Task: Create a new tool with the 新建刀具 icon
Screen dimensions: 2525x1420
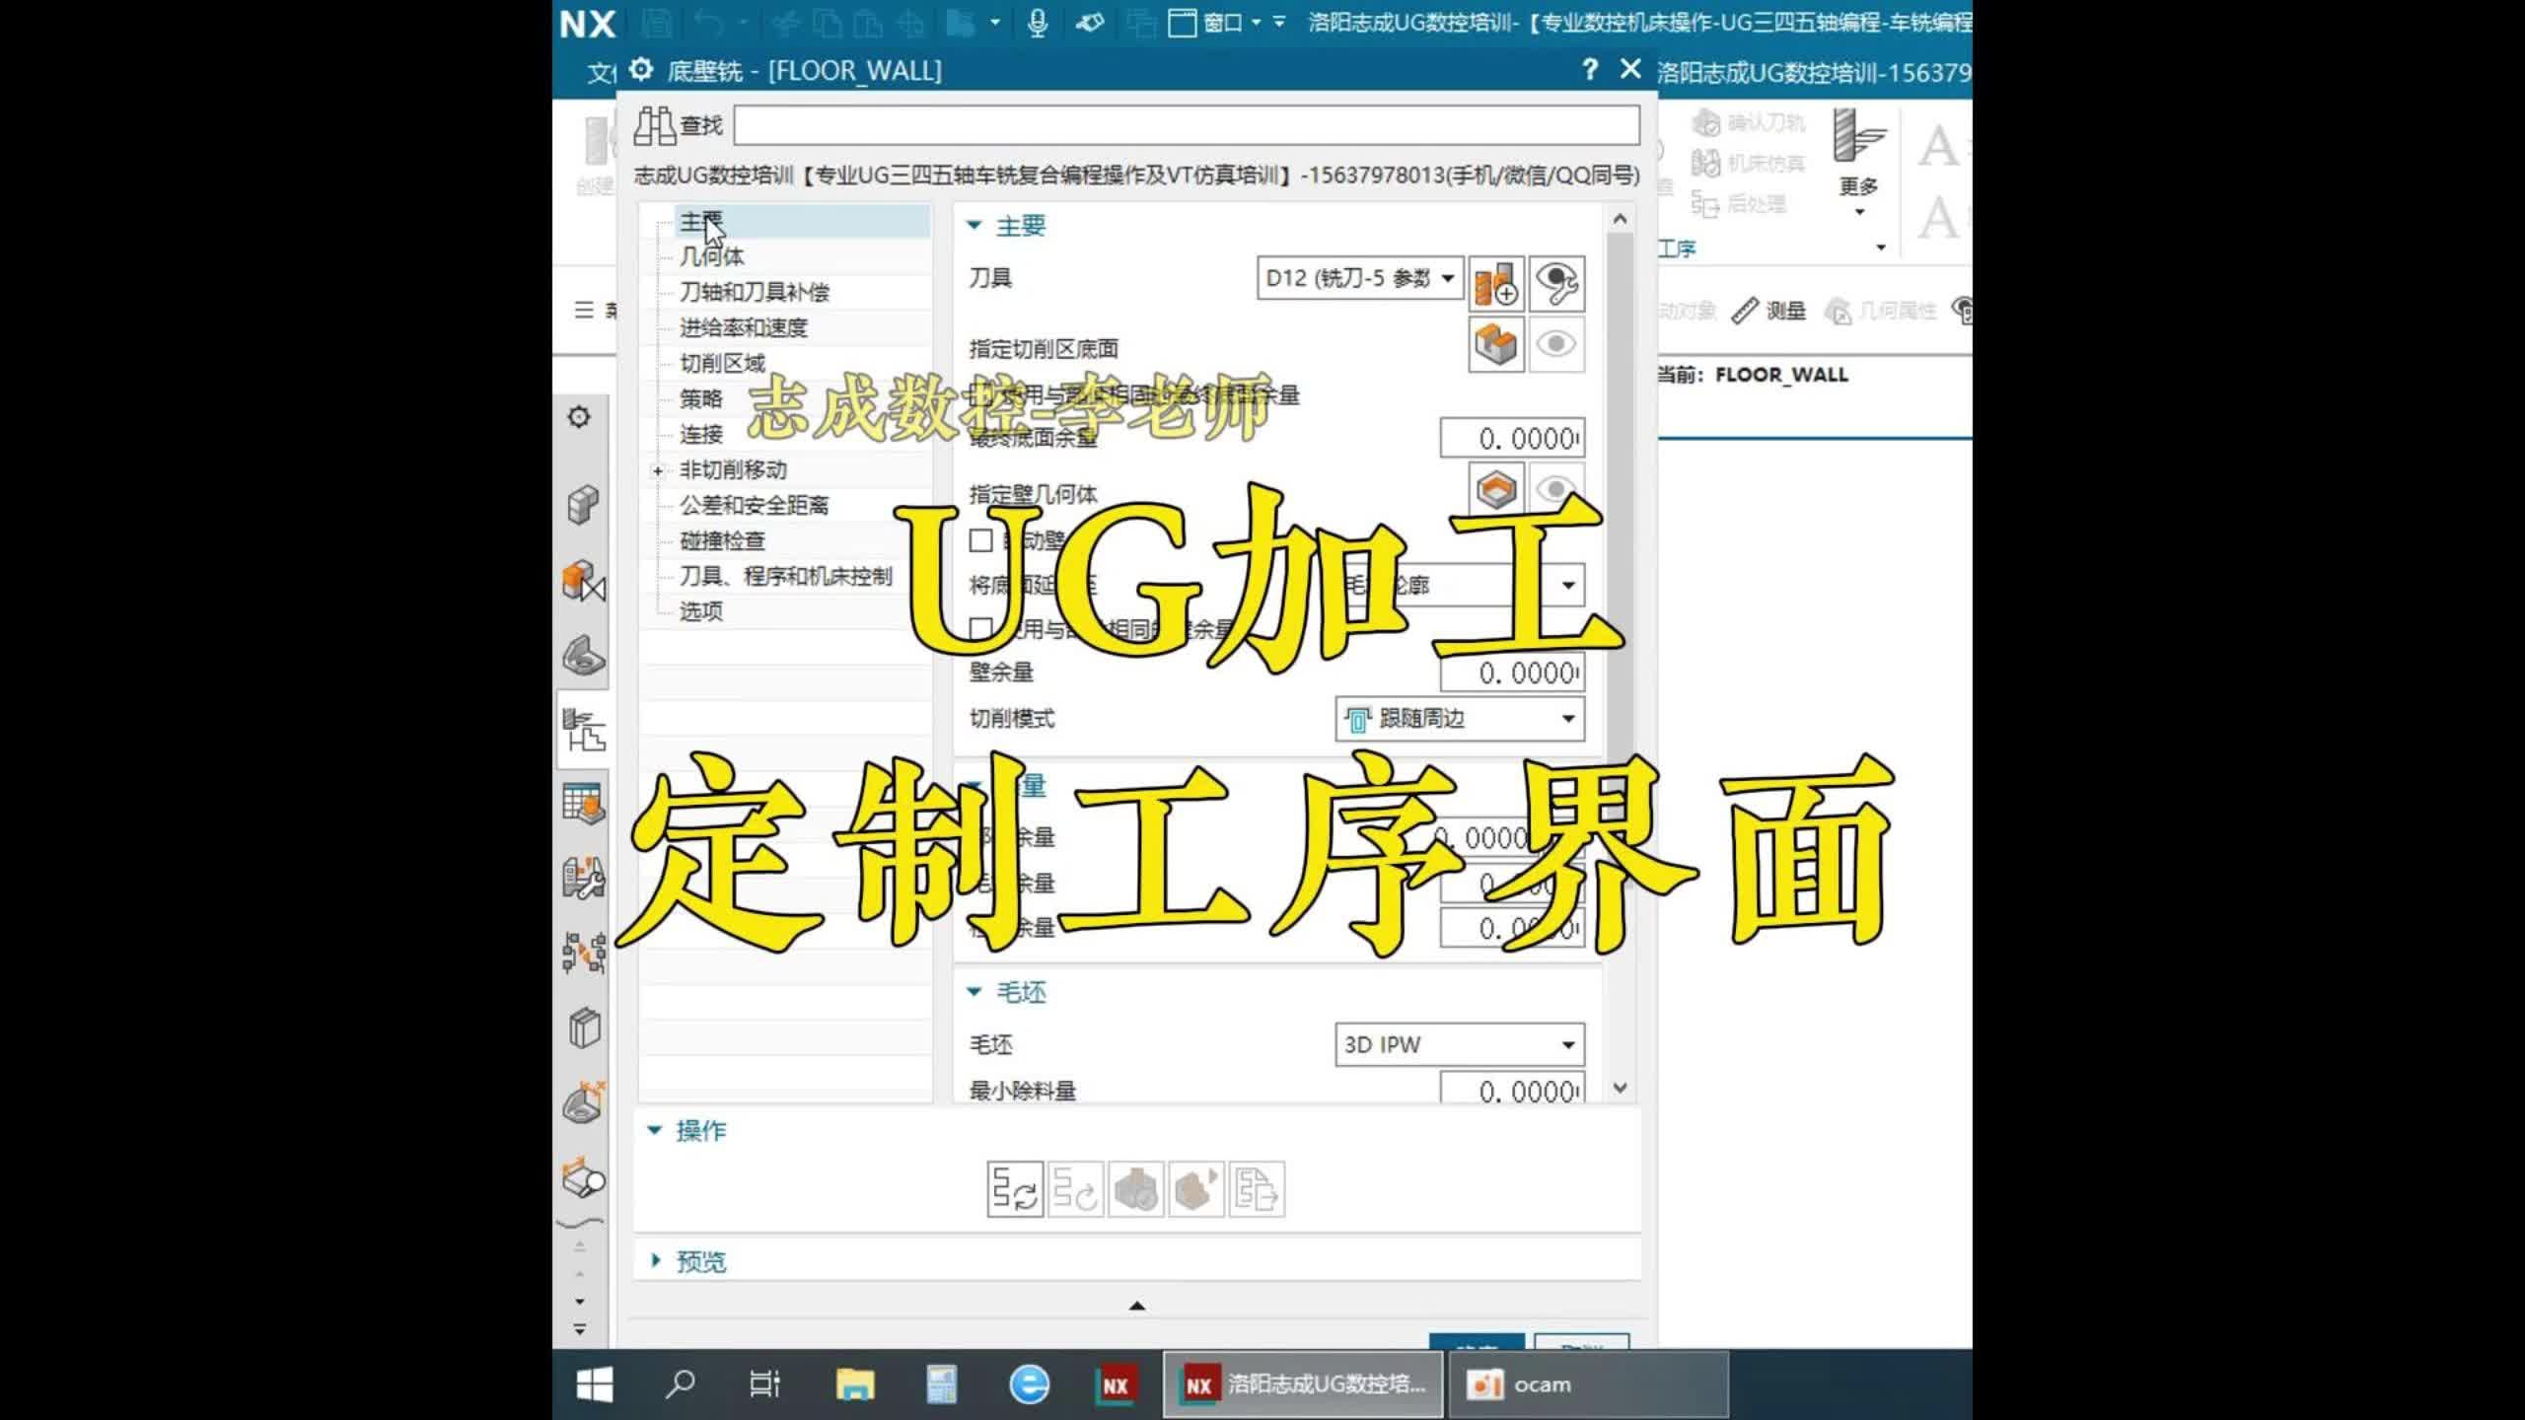Action: pos(1495,284)
